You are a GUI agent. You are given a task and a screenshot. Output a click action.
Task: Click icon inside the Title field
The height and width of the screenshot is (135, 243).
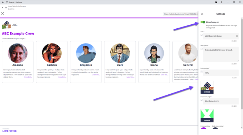point(237,36)
